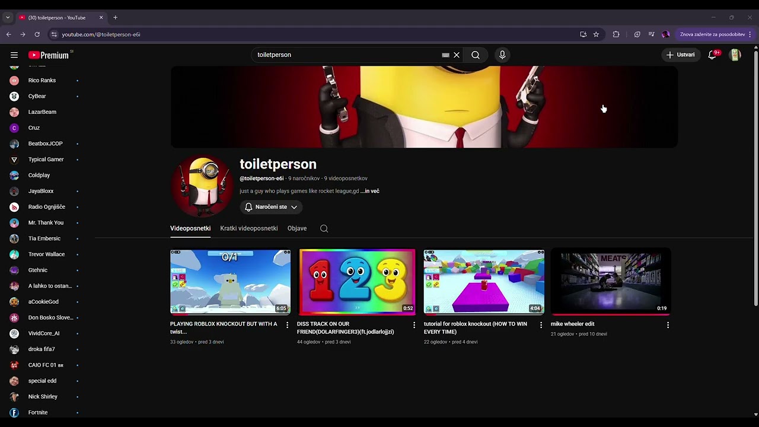Screen dimensions: 759x427
Task: Open Nick Shirley channel in sidebar
Action: pos(42,397)
